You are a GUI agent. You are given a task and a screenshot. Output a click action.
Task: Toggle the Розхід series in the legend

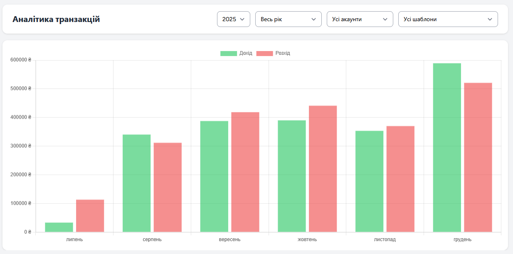pyautogui.click(x=274, y=53)
